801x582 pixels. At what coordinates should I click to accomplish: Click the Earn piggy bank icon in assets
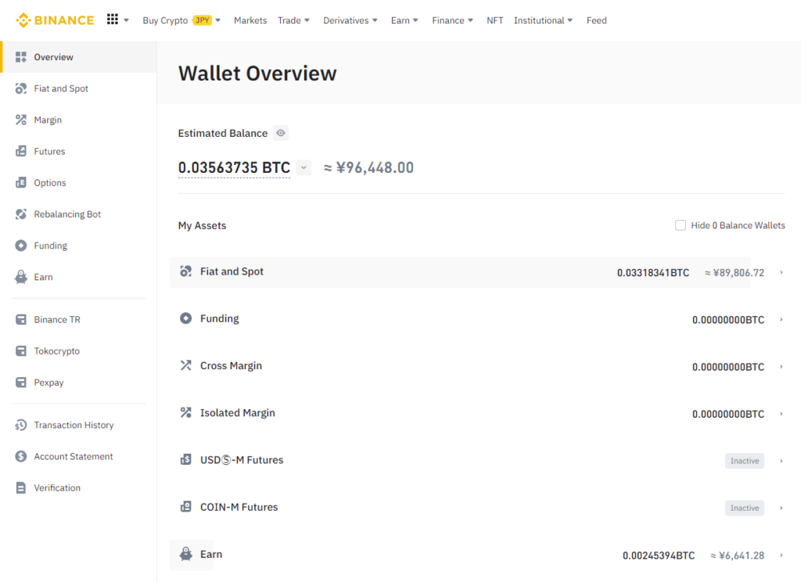[185, 555]
